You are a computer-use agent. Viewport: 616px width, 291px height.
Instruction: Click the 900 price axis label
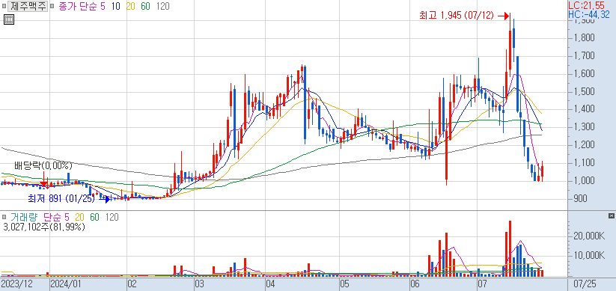click(x=580, y=199)
